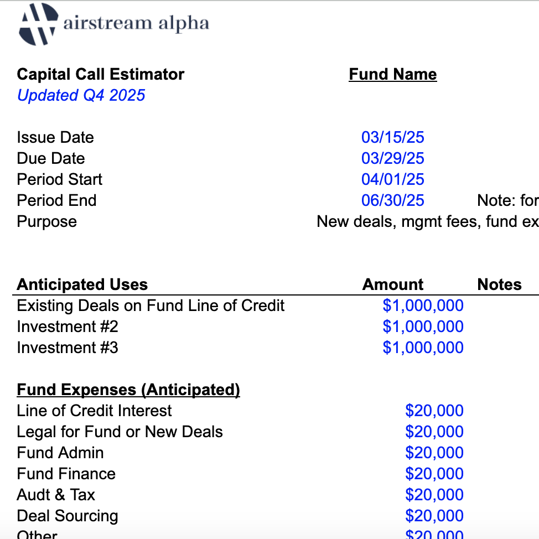This screenshot has width=539, height=539.
Task: Select the Fund Expenses (Anticipated) heading
Action: (128, 390)
